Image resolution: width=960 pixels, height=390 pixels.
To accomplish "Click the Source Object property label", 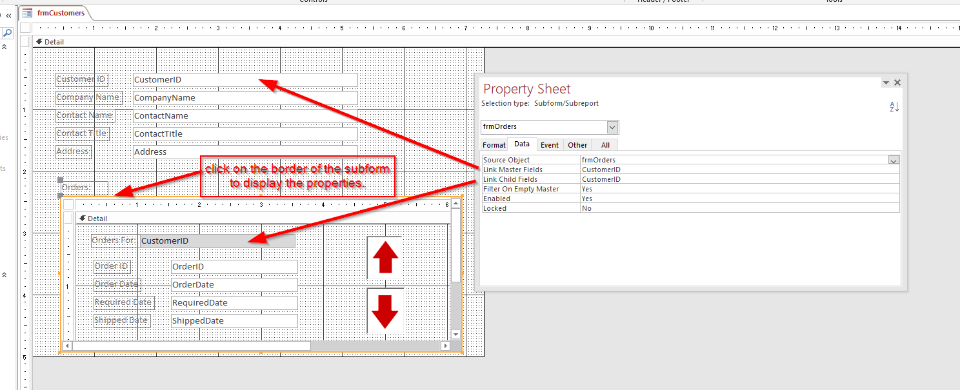I will (x=506, y=160).
